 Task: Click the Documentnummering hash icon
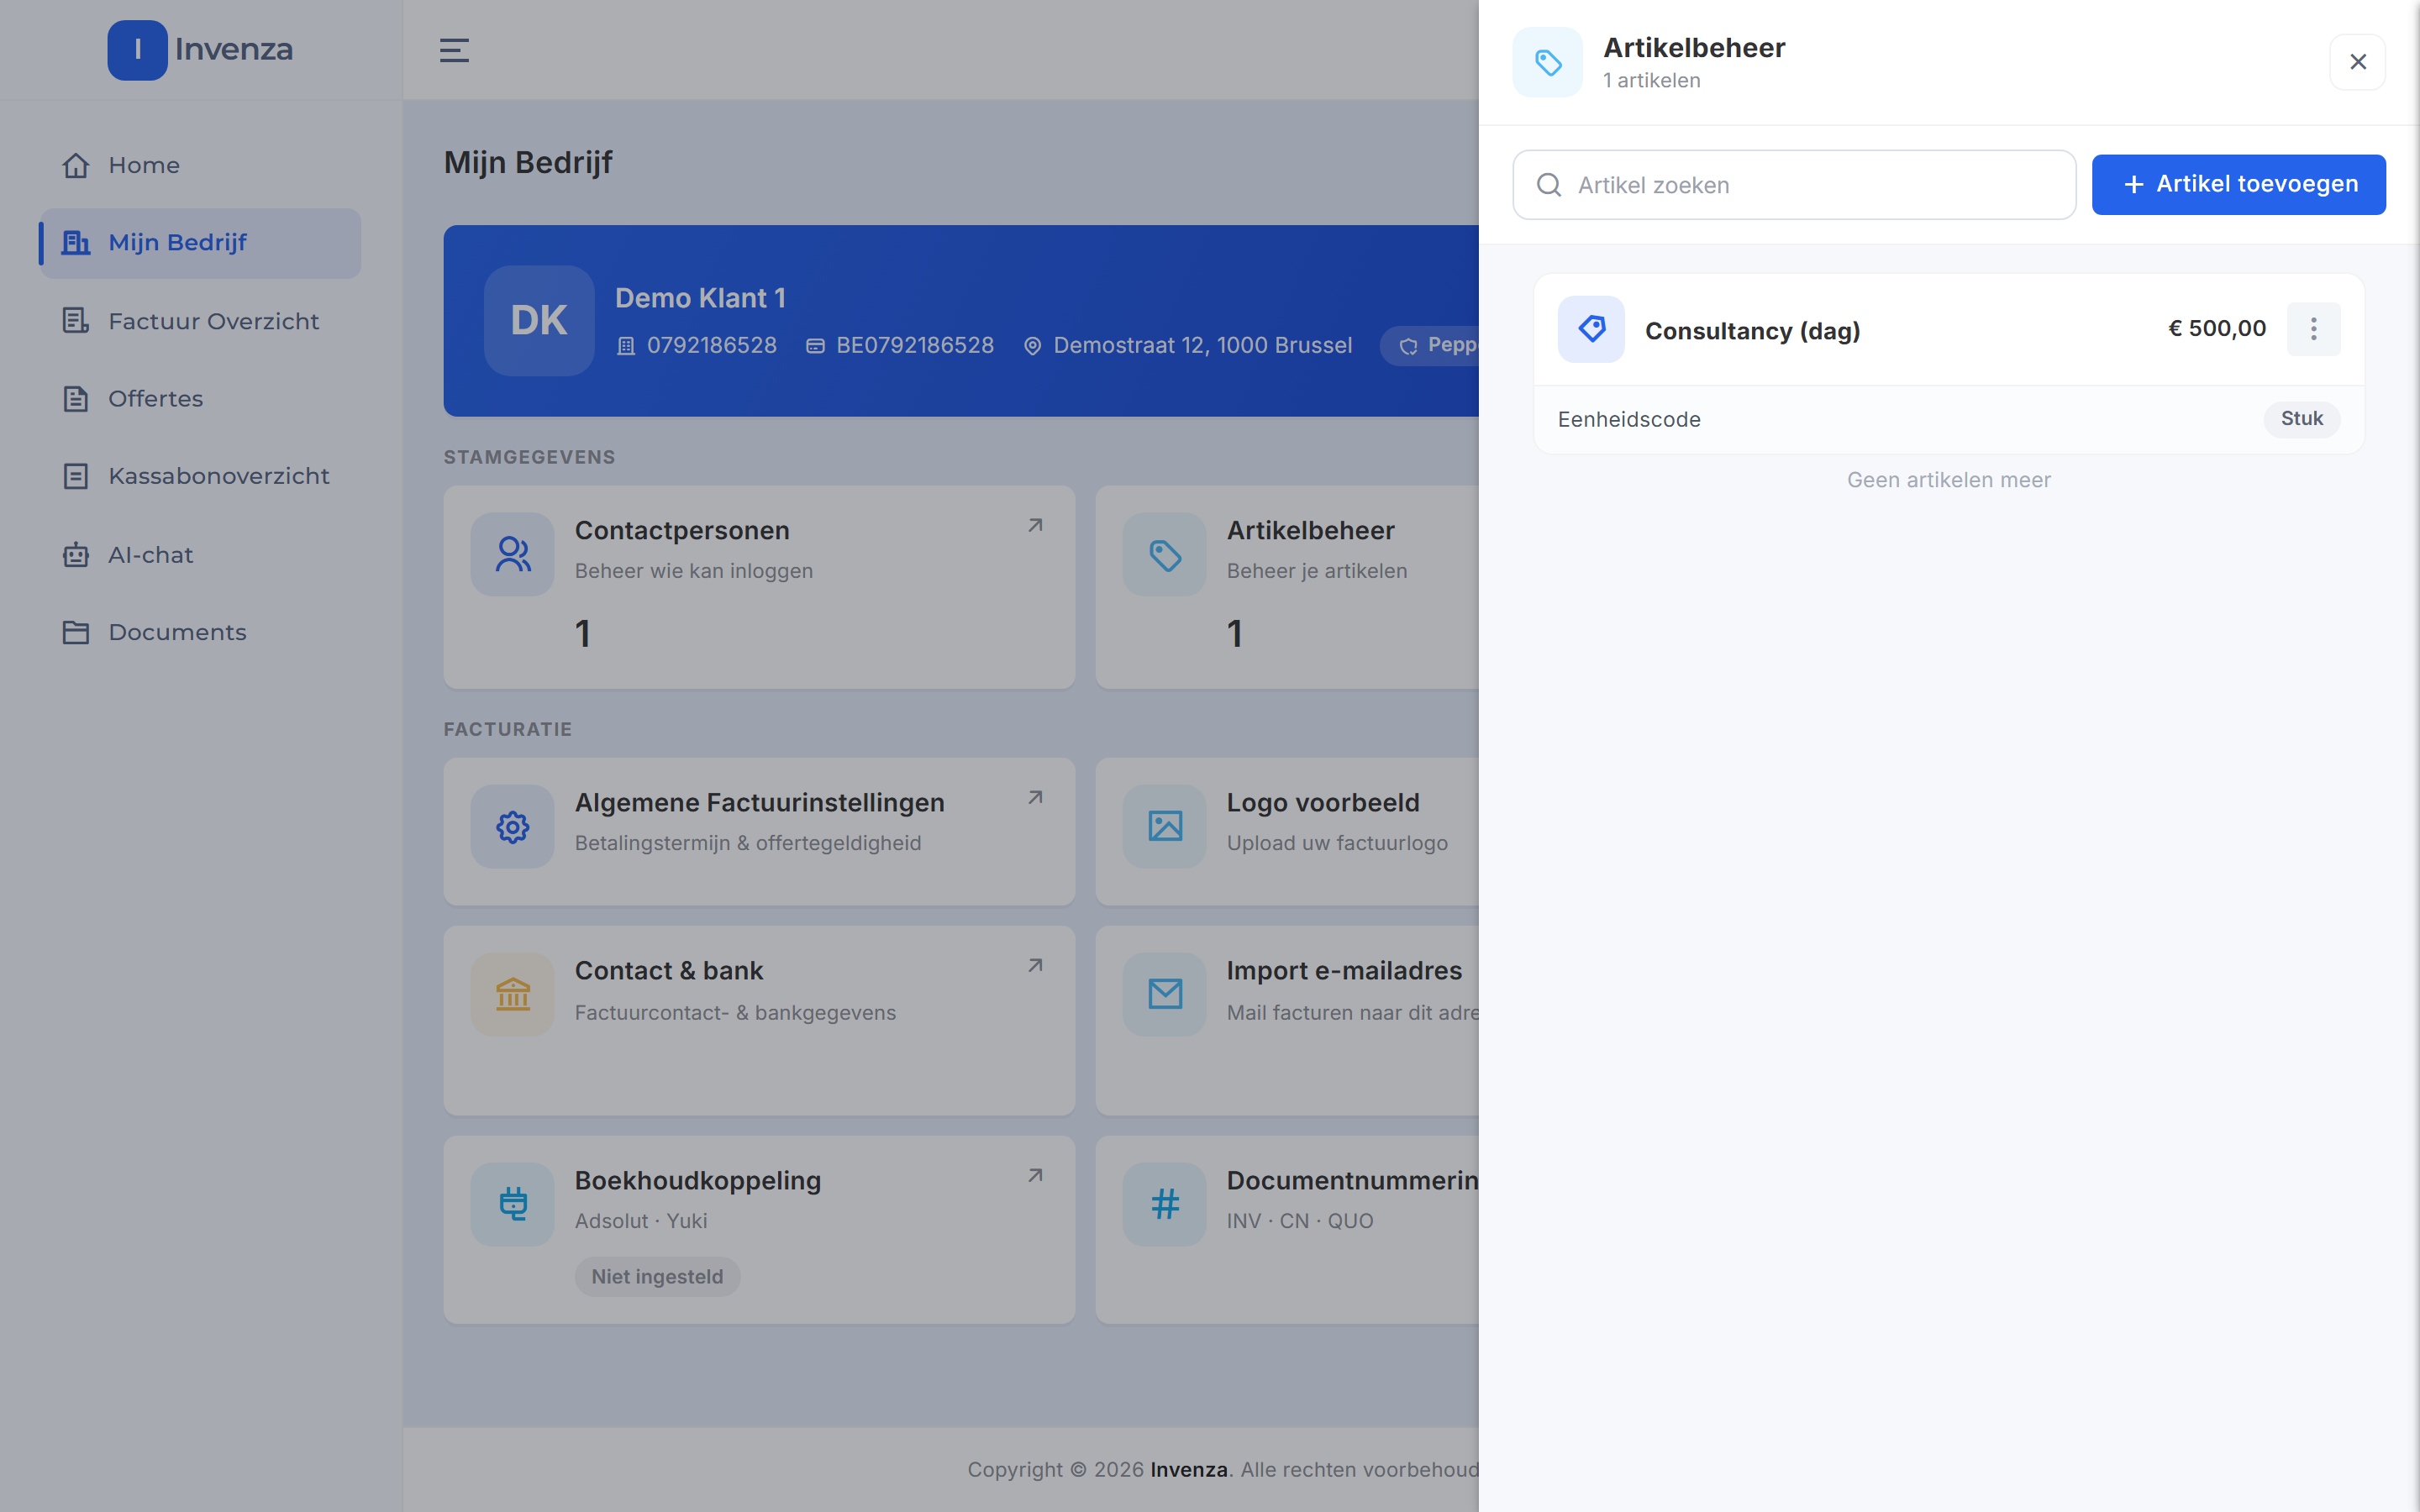(x=1164, y=1204)
